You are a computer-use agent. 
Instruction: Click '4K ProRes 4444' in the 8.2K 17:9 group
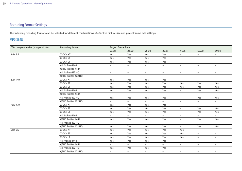coord(68,90)
